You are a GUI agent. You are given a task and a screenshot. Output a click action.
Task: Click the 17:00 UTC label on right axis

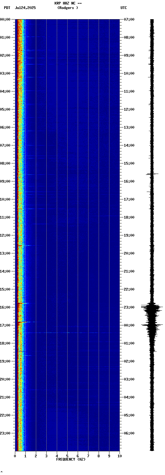(129, 199)
